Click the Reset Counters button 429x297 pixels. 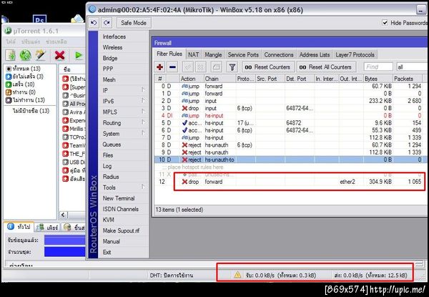tap(268, 67)
